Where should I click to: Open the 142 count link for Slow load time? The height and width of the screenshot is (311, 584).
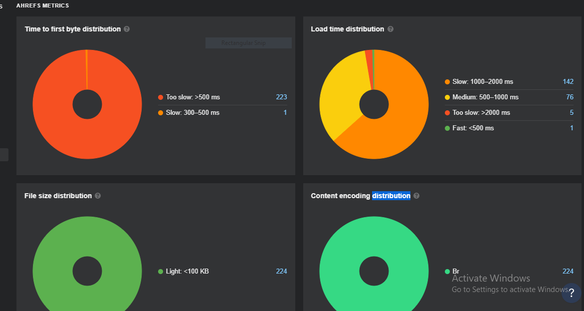click(x=569, y=81)
